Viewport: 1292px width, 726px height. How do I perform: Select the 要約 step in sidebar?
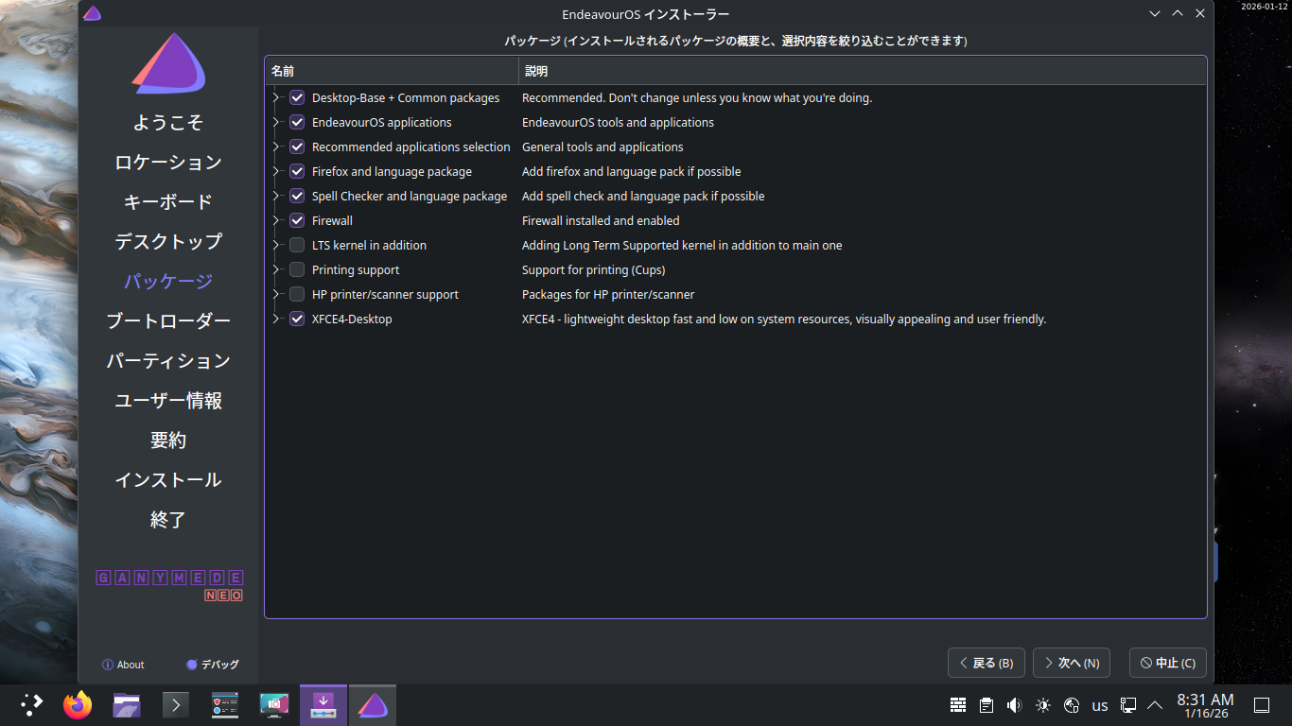pos(168,441)
